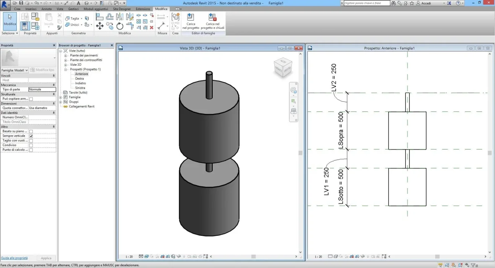
Task: Click the Rotate tool circular arrow icon
Action: [120, 26]
